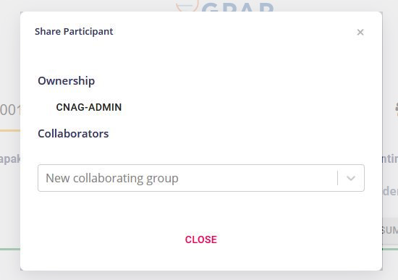Click the red CLOSE button
The image size is (398, 280).
pos(200,239)
